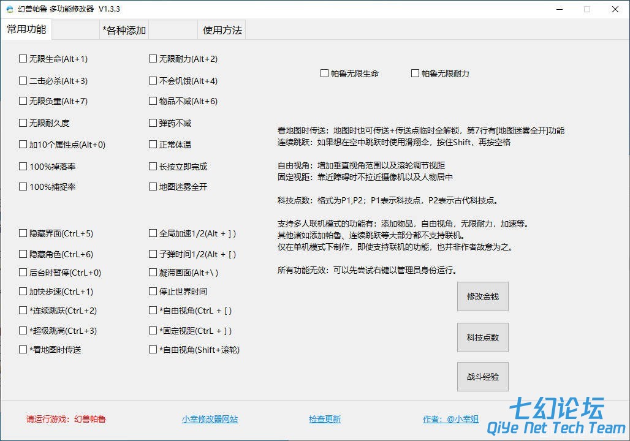Open the 小幸修改器网站 link

[210, 420]
